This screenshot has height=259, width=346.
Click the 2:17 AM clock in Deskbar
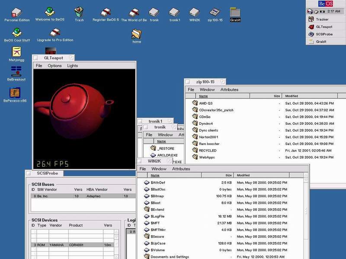pyautogui.click(x=333, y=11)
